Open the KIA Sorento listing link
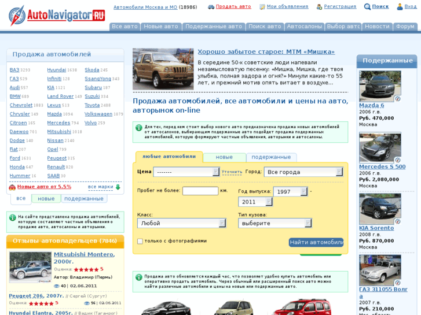The height and width of the screenshot is (315, 421). click(376, 228)
